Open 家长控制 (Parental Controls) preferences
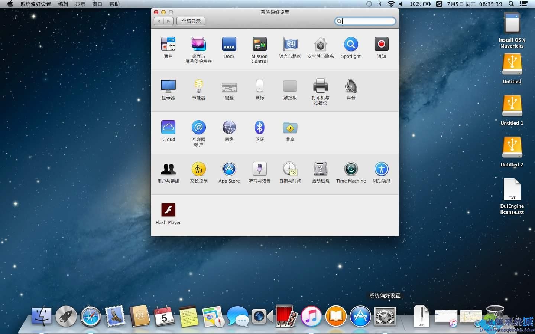Image resolution: width=535 pixels, height=334 pixels. 199,169
